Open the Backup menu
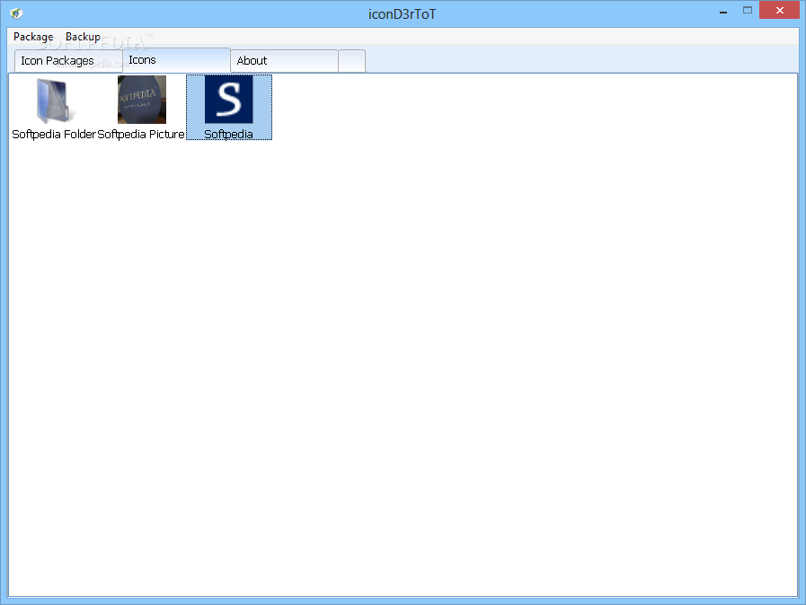The image size is (806, 605). (83, 37)
